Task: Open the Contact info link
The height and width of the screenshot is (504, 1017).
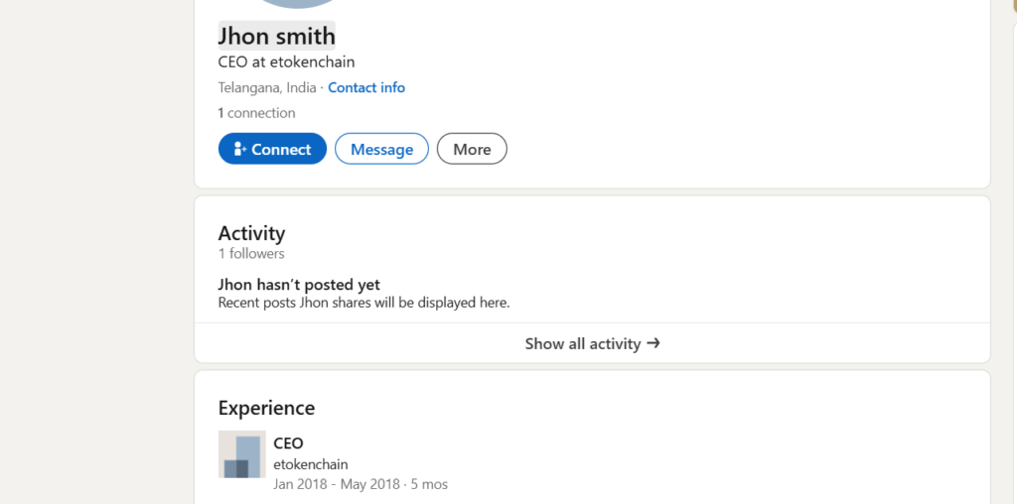Action: 366,87
